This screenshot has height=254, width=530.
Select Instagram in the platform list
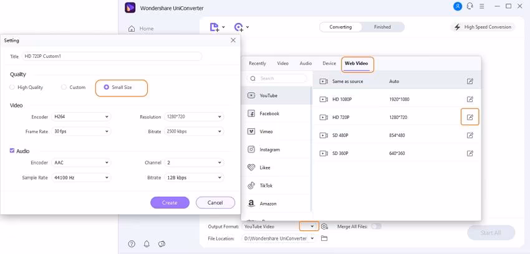pos(277,149)
